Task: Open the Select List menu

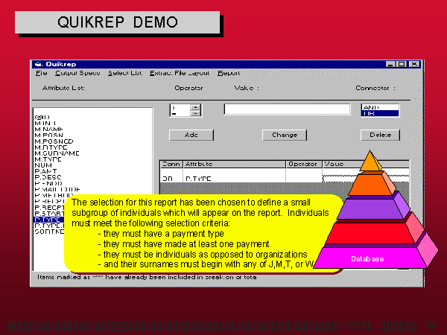Action: tap(124, 73)
